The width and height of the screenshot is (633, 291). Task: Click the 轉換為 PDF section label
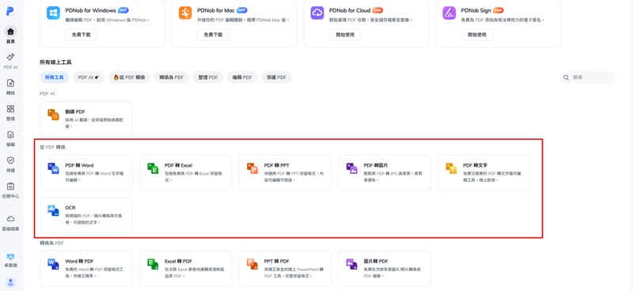tap(51, 244)
